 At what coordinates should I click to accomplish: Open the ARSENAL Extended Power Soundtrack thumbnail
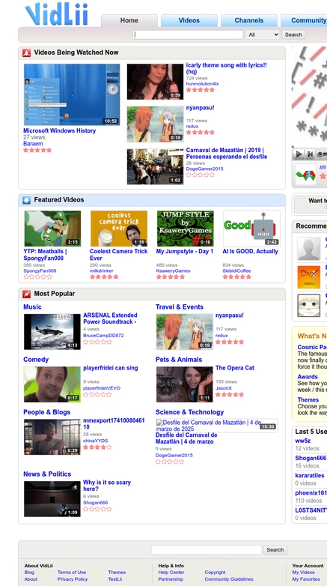coord(52,332)
